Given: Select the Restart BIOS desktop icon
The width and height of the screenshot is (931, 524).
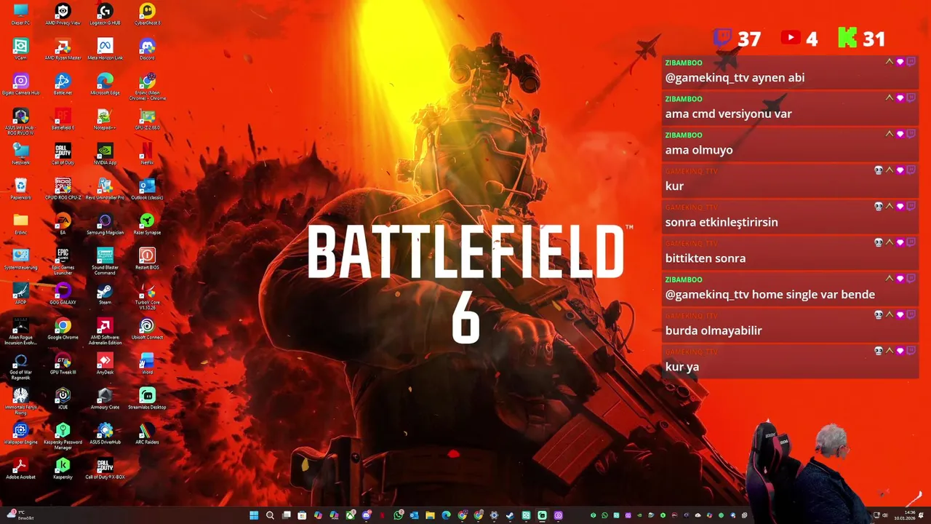Looking at the screenshot, I should tap(147, 258).
